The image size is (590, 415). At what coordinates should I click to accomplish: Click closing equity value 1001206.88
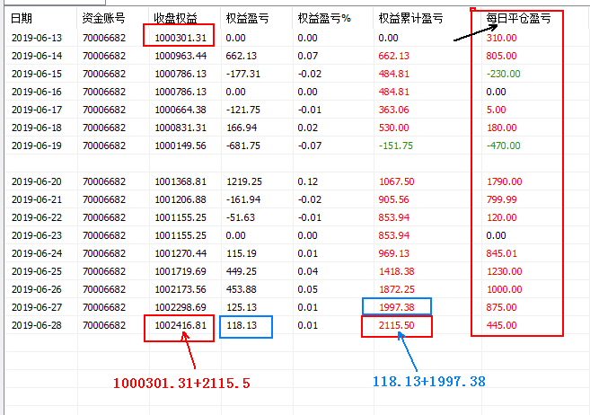(181, 199)
